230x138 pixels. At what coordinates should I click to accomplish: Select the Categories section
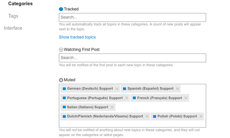[x=20, y=4]
